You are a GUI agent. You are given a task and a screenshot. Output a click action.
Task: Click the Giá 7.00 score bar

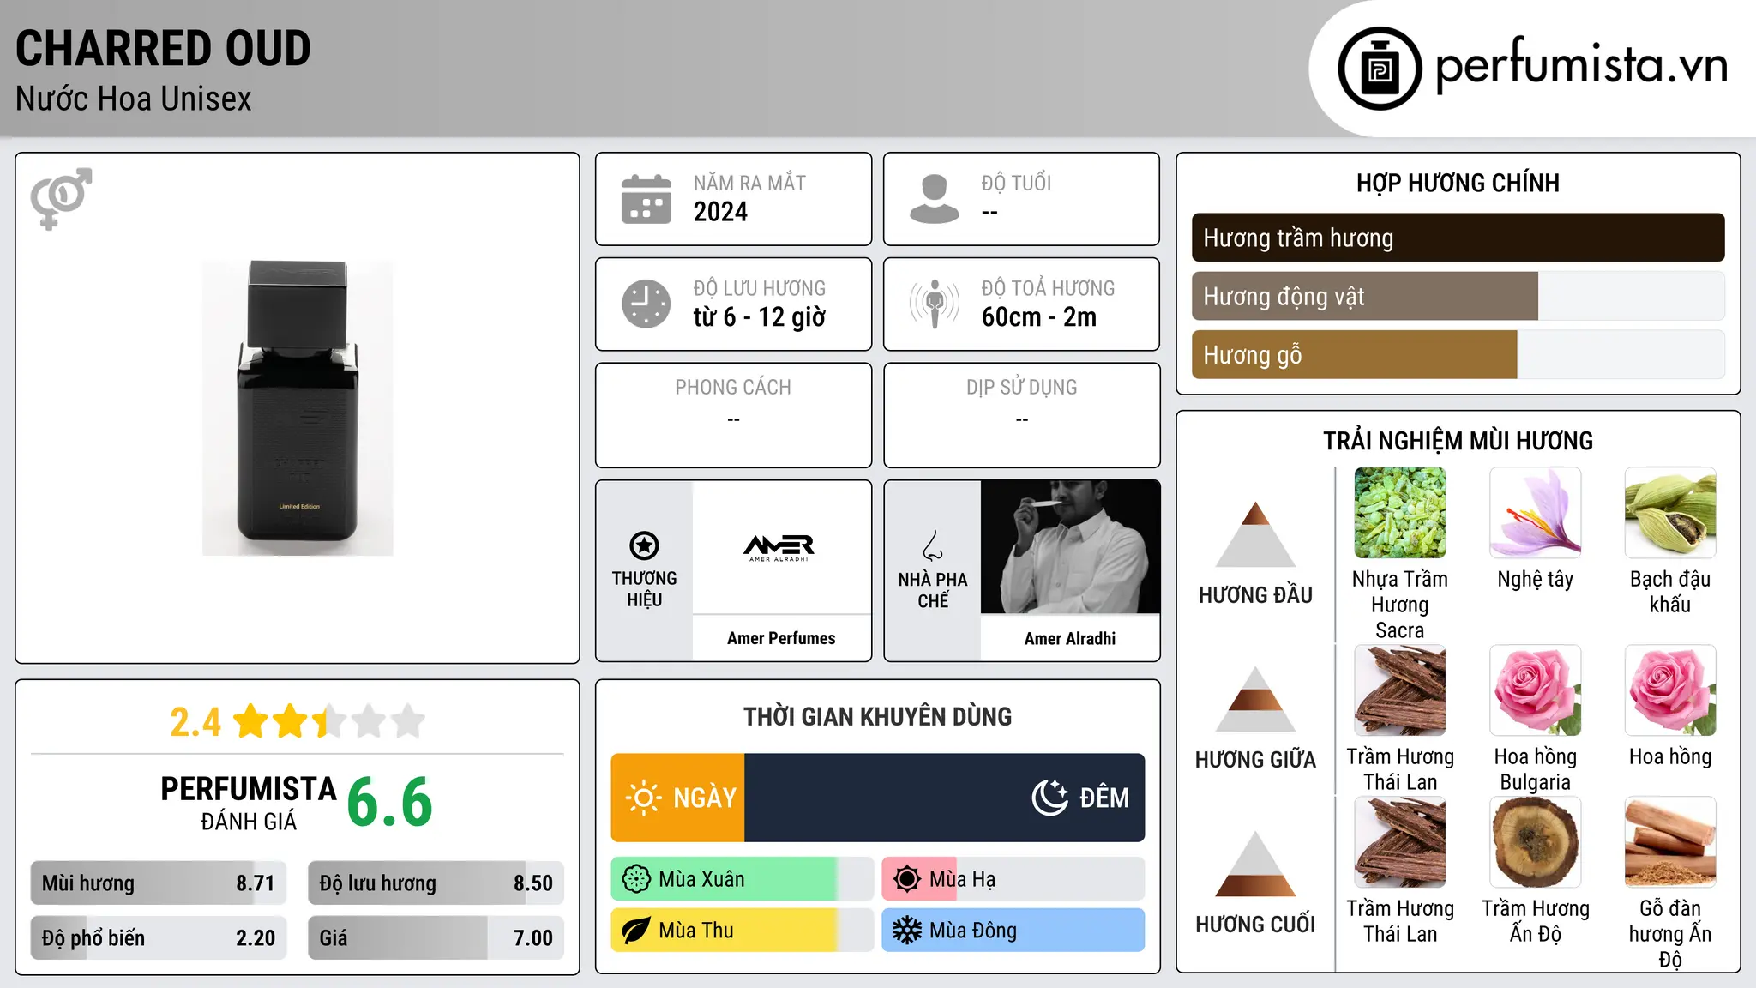436,938
